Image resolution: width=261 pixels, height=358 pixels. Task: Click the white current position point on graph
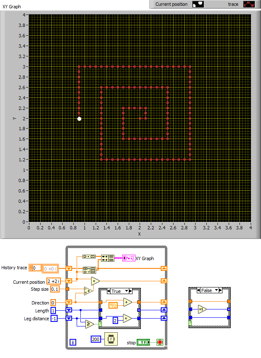click(x=79, y=119)
